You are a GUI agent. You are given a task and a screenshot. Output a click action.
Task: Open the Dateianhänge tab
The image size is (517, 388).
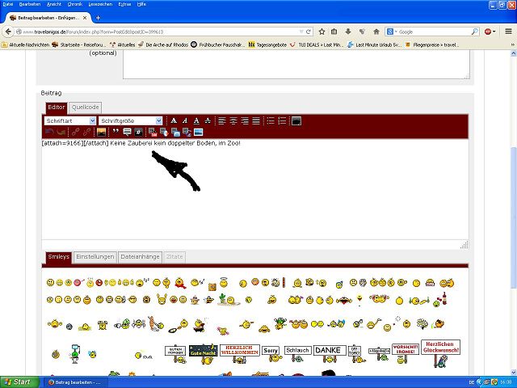[x=141, y=256]
